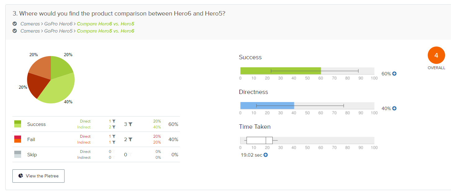Open the View the Pietree button
The height and width of the screenshot is (196, 451).
click(x=38, y=176)
